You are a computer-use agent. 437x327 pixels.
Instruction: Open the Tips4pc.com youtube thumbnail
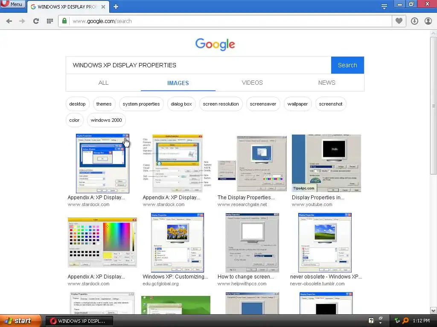[326, 163]
